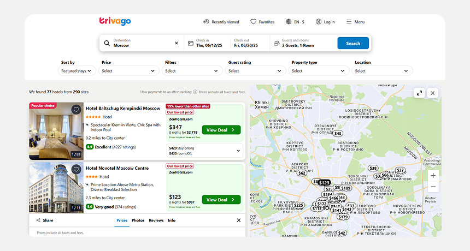
Task: Expand the Price filter dropdown
Action: (x=128, y=71)
